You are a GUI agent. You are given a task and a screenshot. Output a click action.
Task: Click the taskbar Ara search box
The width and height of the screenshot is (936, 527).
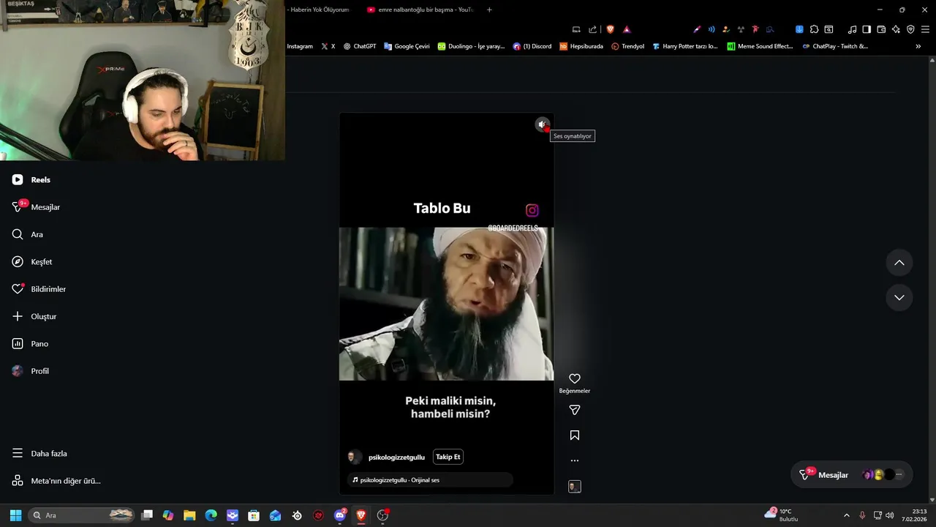82,515
